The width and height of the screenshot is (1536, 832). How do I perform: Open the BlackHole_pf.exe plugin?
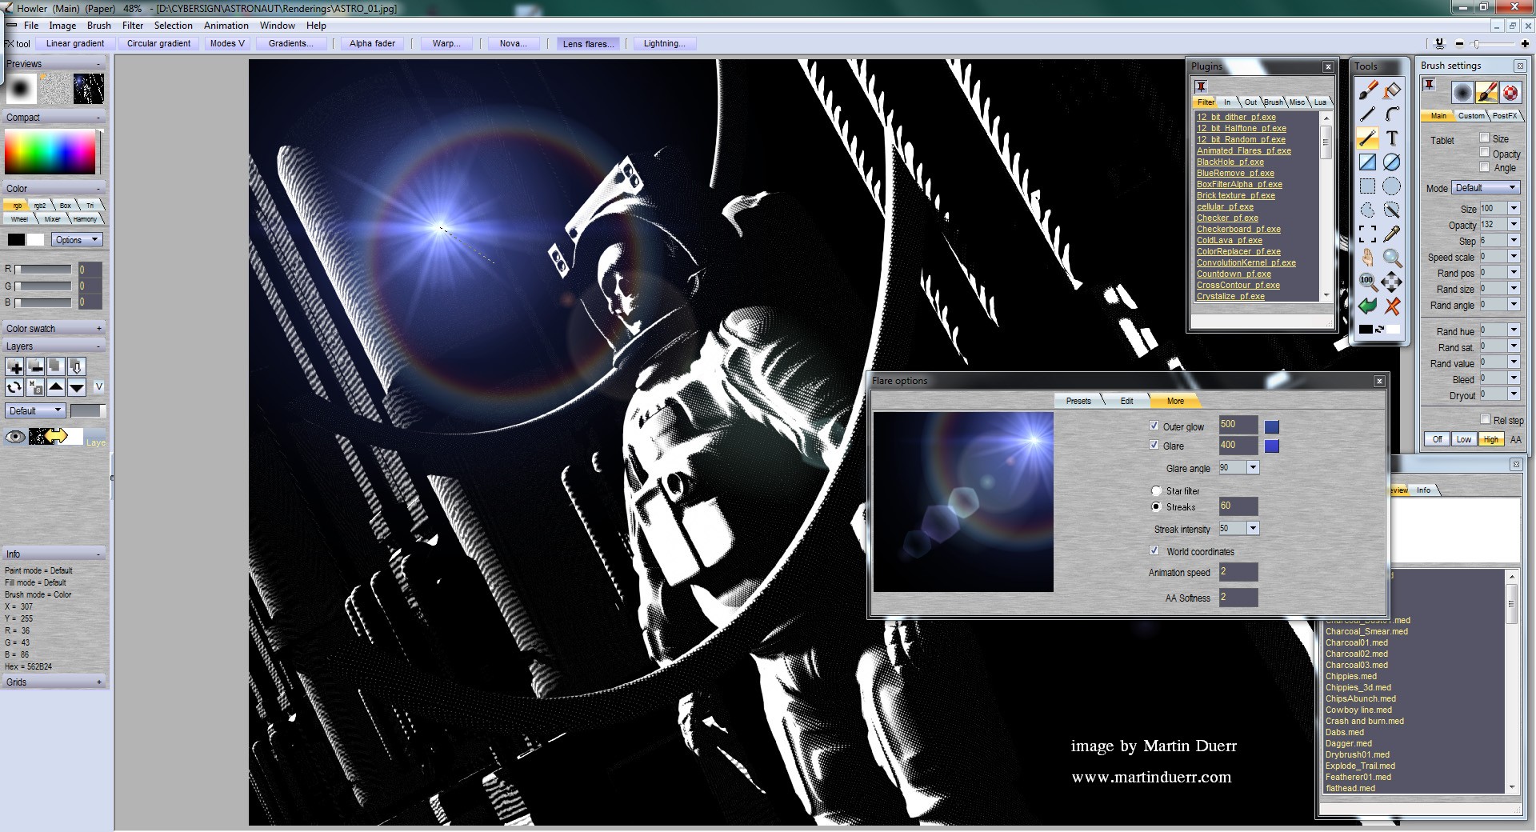[1230, 162]
